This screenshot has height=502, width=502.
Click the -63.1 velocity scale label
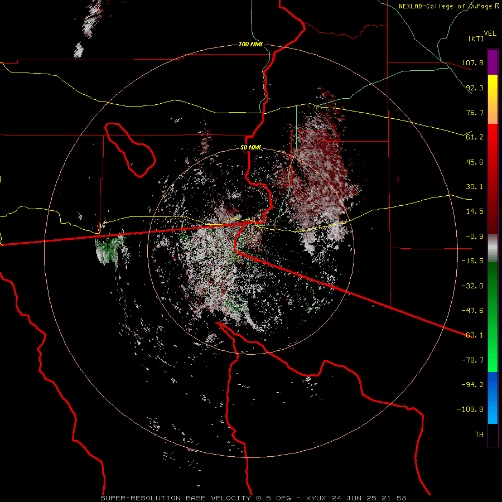click(x=472, y=335)
